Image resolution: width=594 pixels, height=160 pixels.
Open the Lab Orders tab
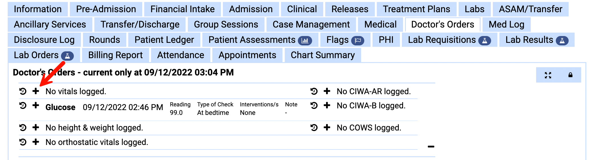(44, 55)
